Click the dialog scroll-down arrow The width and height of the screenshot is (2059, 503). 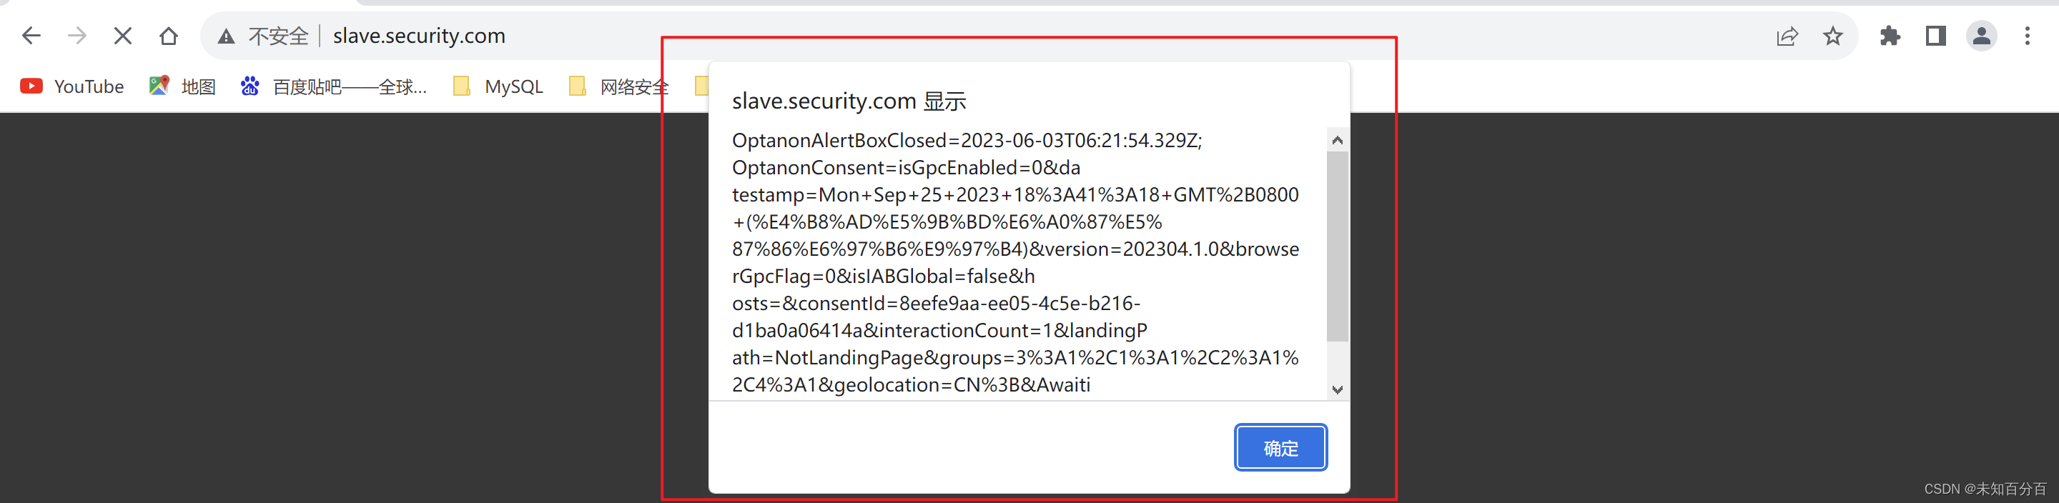click(1336, 389)
